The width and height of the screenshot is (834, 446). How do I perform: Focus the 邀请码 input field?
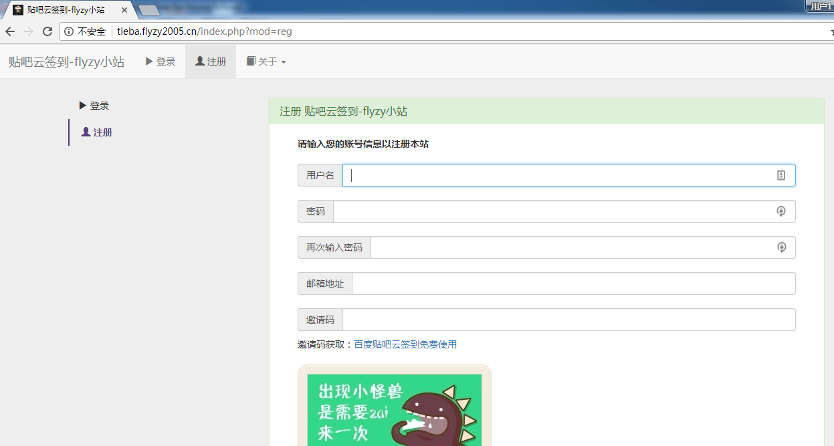pos(569,320)
